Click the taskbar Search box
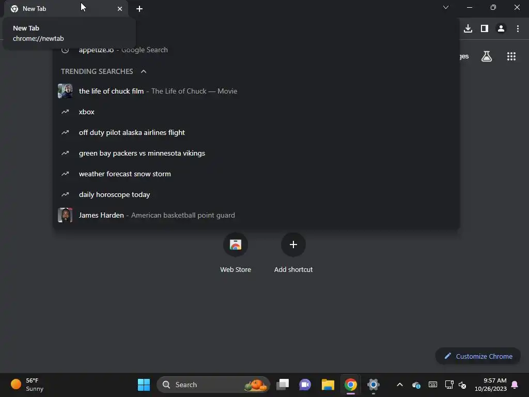 click(x=213, y=385)
